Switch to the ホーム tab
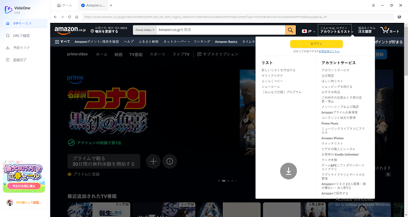Viewport: 408px width, 217px height. [x=65, y=5]
